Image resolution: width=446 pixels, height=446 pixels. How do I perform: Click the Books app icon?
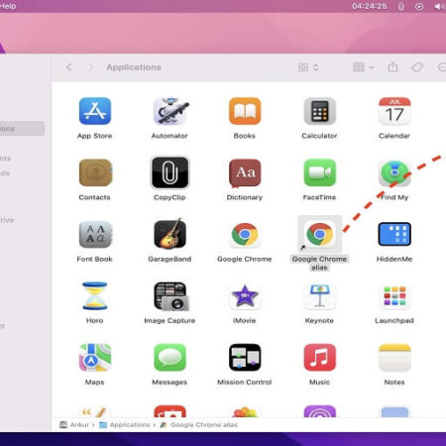click(245, 111)
